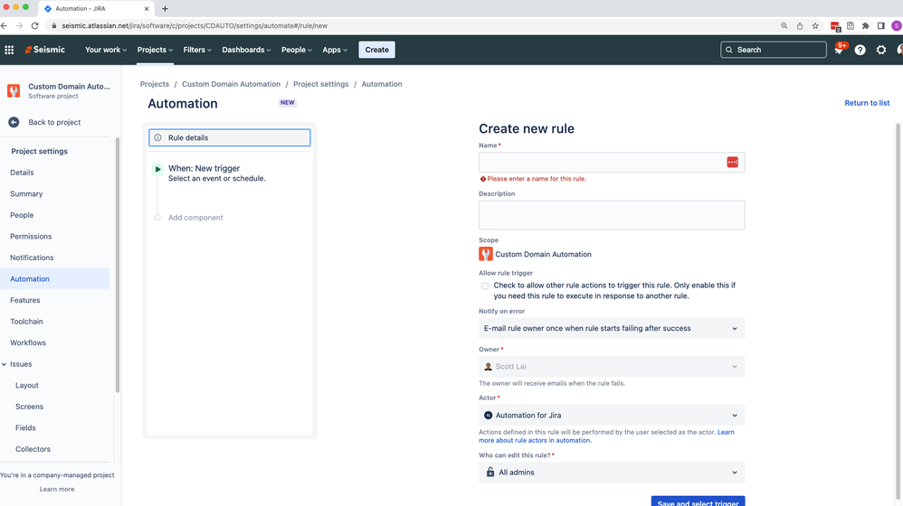Click Save and select trigger button

point(698,501)
